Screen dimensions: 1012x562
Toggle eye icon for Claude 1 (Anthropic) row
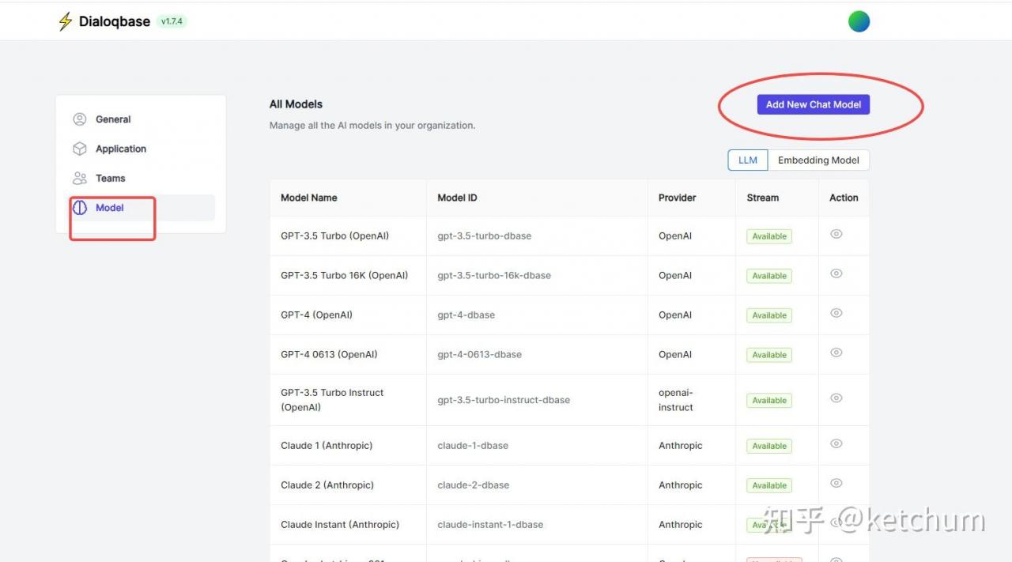pyautogui.click(x=836, y=443)
